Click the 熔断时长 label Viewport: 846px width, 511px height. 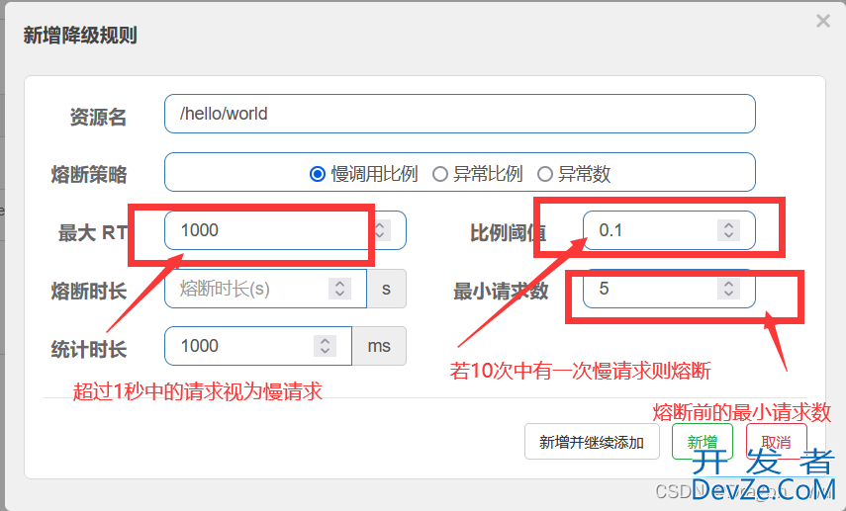[89, 291]
